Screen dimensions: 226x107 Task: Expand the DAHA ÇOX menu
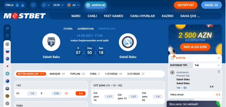pyautogui.click(x=190, y=16)
